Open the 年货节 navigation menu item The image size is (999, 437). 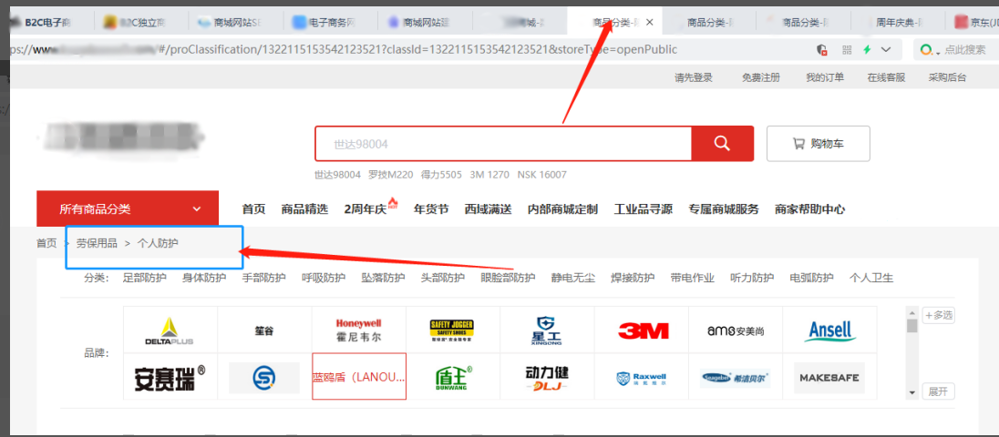[431, 208]
